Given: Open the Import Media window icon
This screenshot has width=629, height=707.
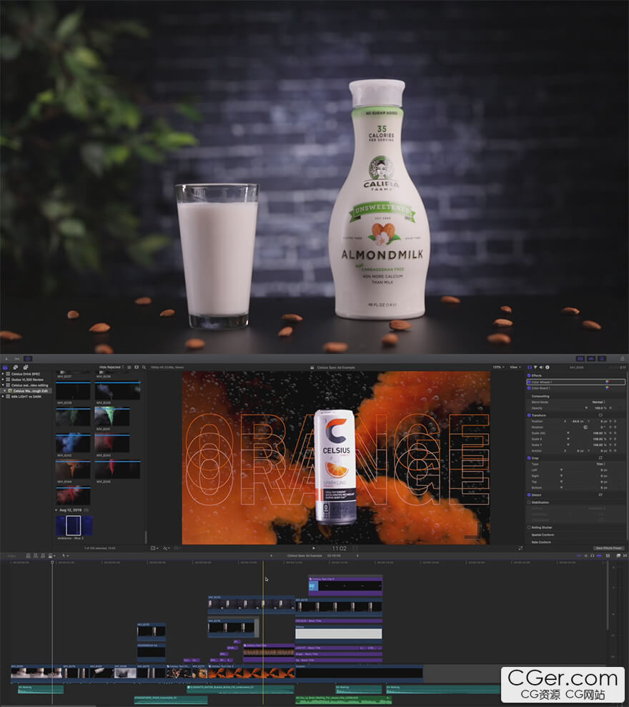Looking at the screenshot, I should 6,359.
